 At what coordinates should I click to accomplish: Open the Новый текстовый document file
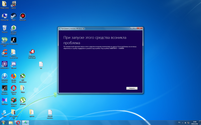50,114
